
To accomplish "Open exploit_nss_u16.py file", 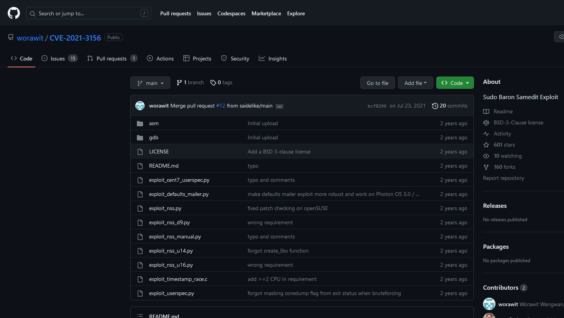I will (x=171, y=265).
